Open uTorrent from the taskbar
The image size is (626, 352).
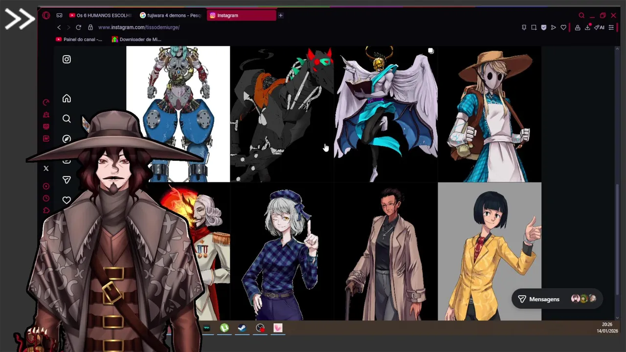coord(224,328)
